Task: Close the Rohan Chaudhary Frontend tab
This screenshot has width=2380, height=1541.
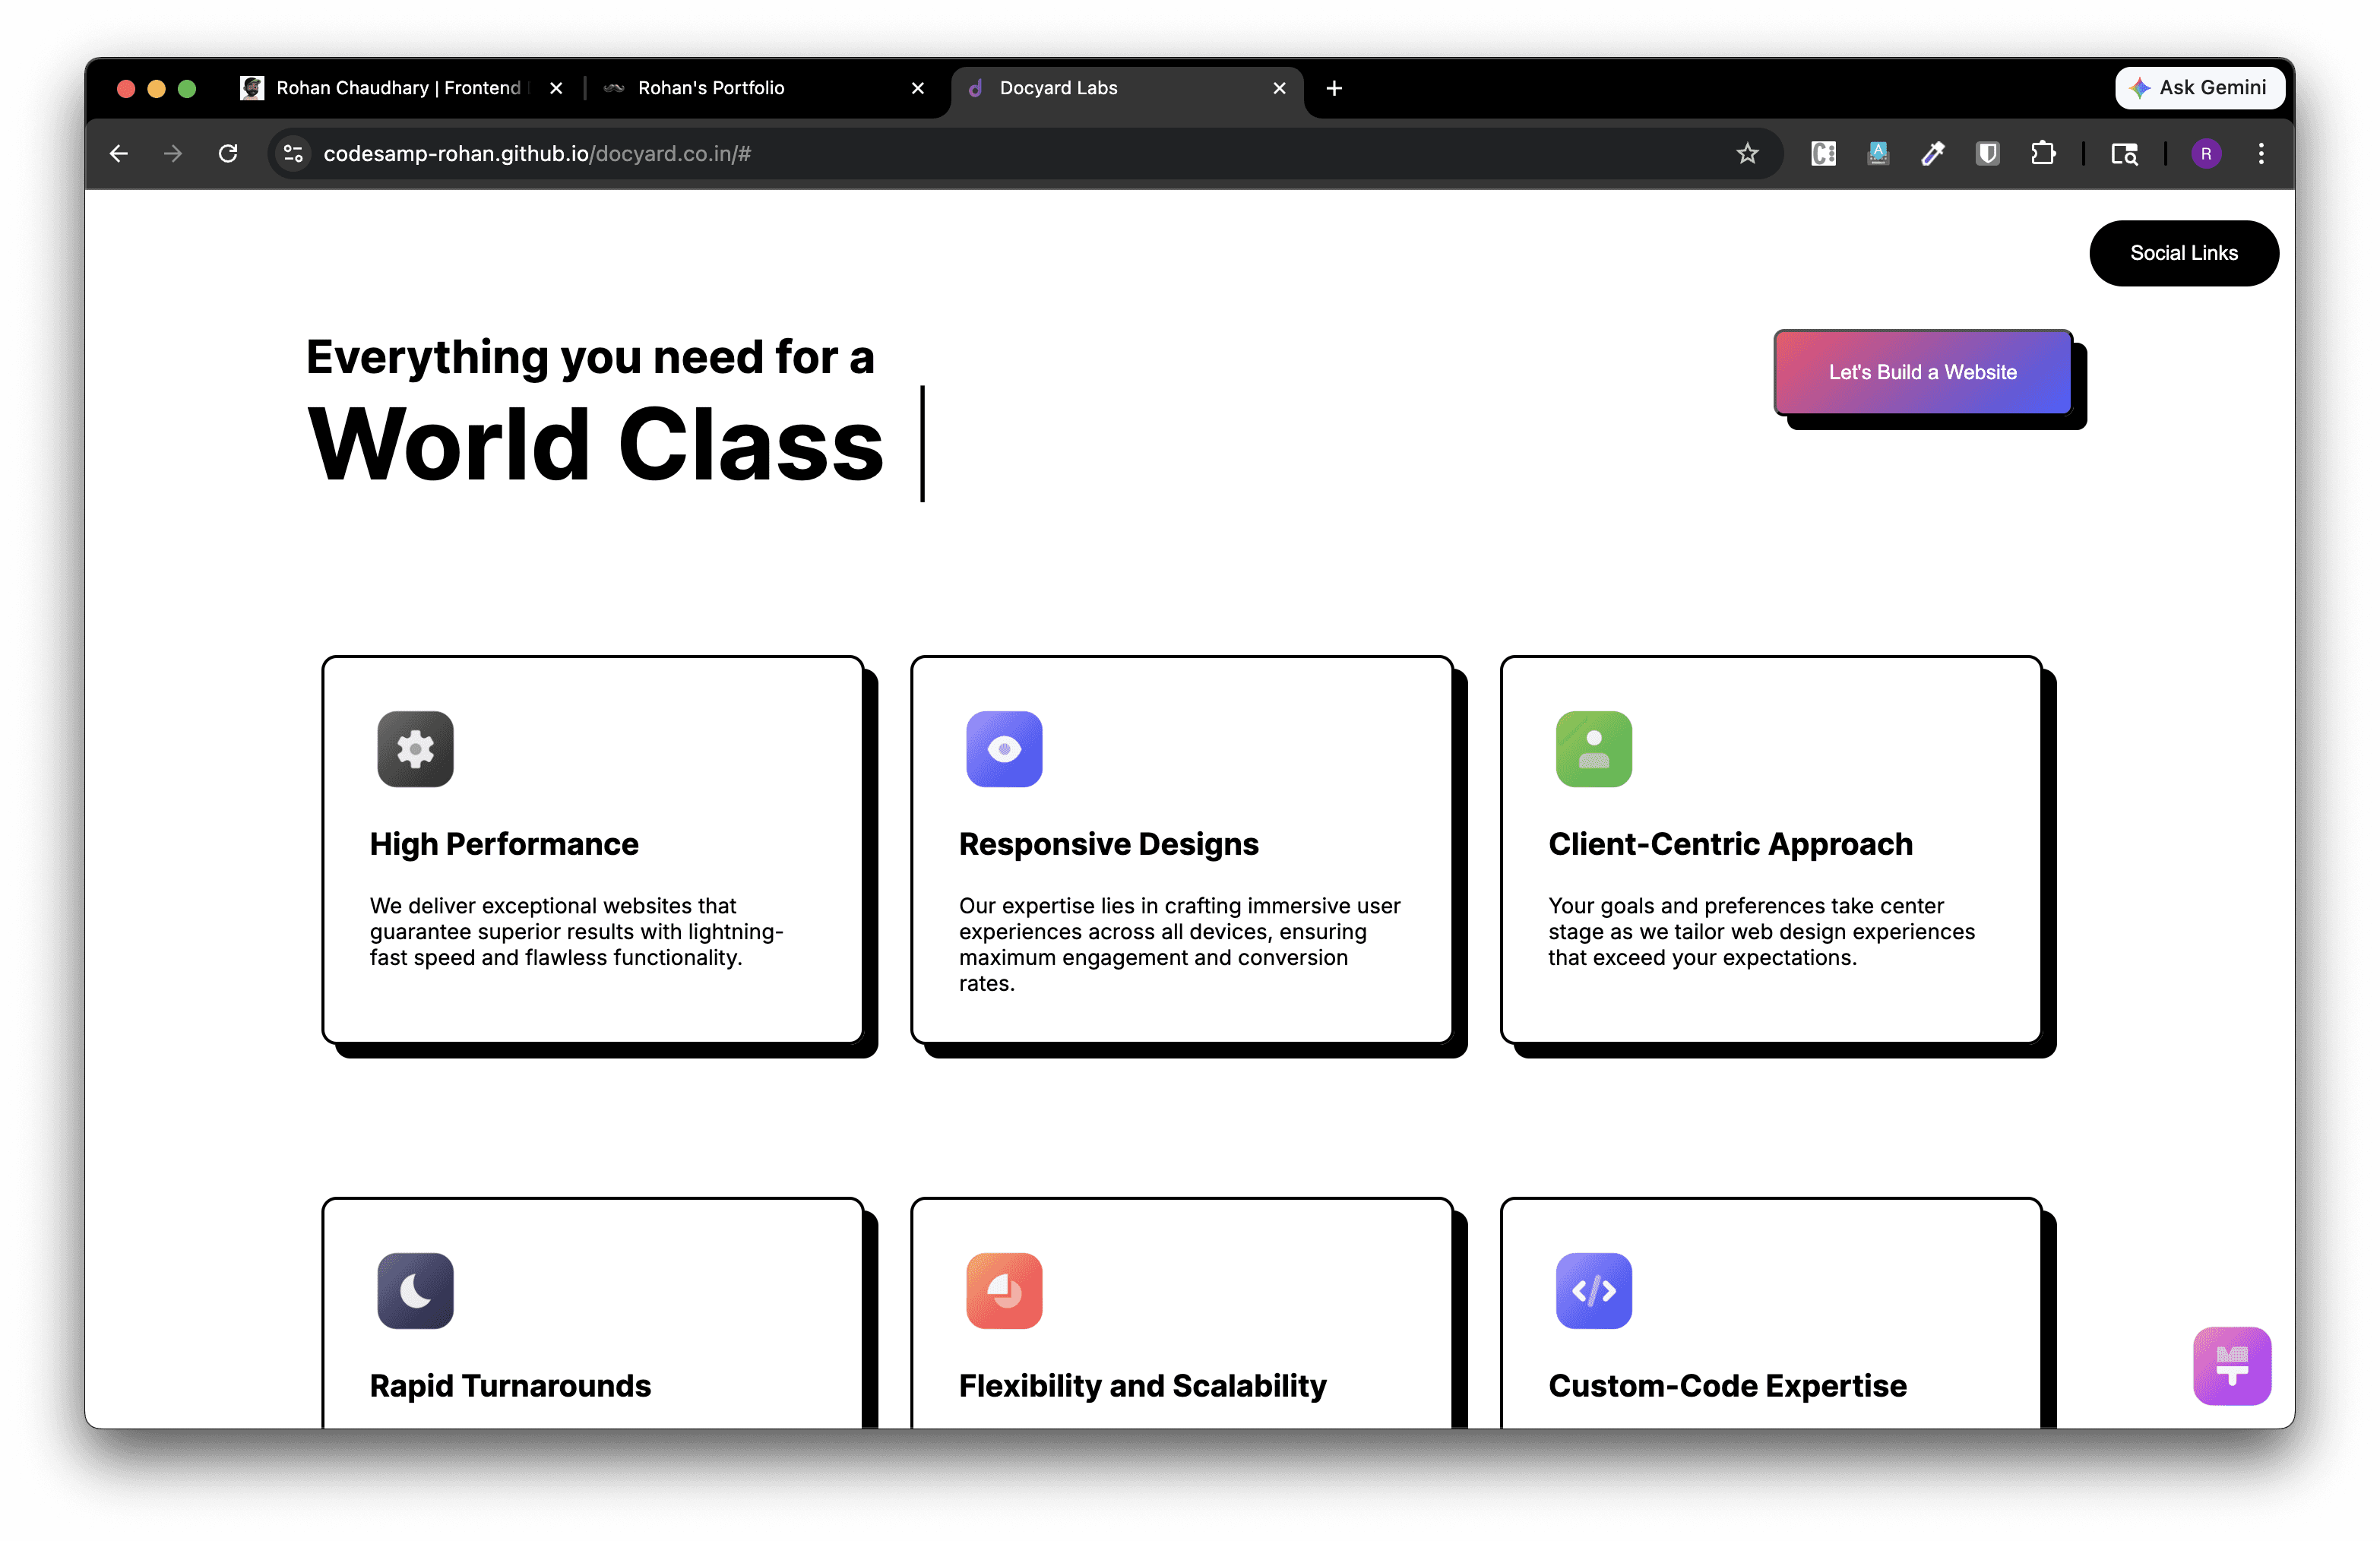Action: click(556, 88)
